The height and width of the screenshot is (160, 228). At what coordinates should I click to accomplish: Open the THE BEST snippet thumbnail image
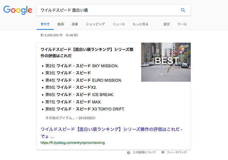tap(166, 62)
